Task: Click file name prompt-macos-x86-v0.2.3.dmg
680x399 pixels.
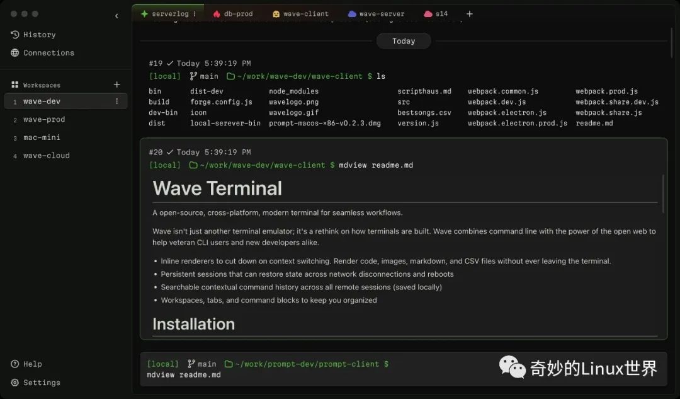Action: tap(324, 124)
